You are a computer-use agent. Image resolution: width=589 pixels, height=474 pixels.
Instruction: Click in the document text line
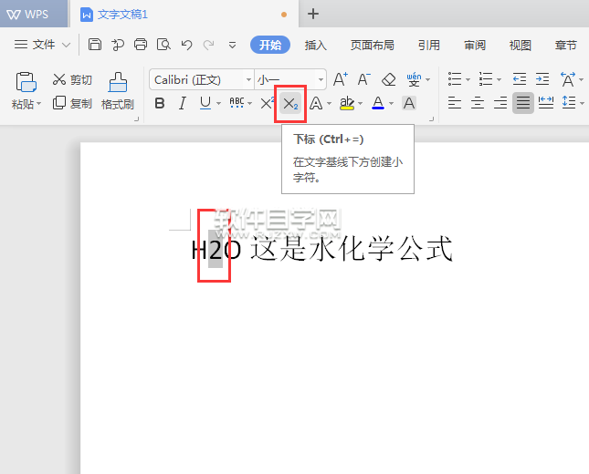pos(322,249)
